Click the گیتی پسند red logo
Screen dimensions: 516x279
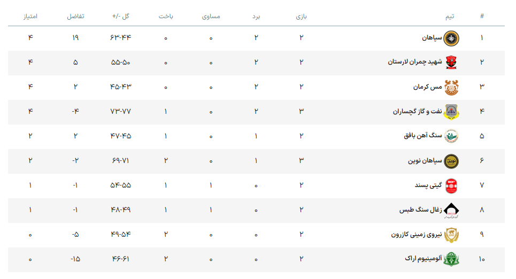point(451,185)
